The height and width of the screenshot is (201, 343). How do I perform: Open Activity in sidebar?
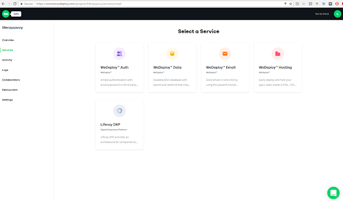7,60
